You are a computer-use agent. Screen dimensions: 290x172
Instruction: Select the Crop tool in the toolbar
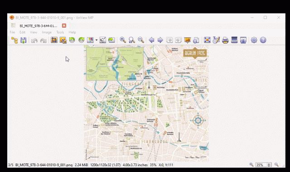click(x=54, y=40)
